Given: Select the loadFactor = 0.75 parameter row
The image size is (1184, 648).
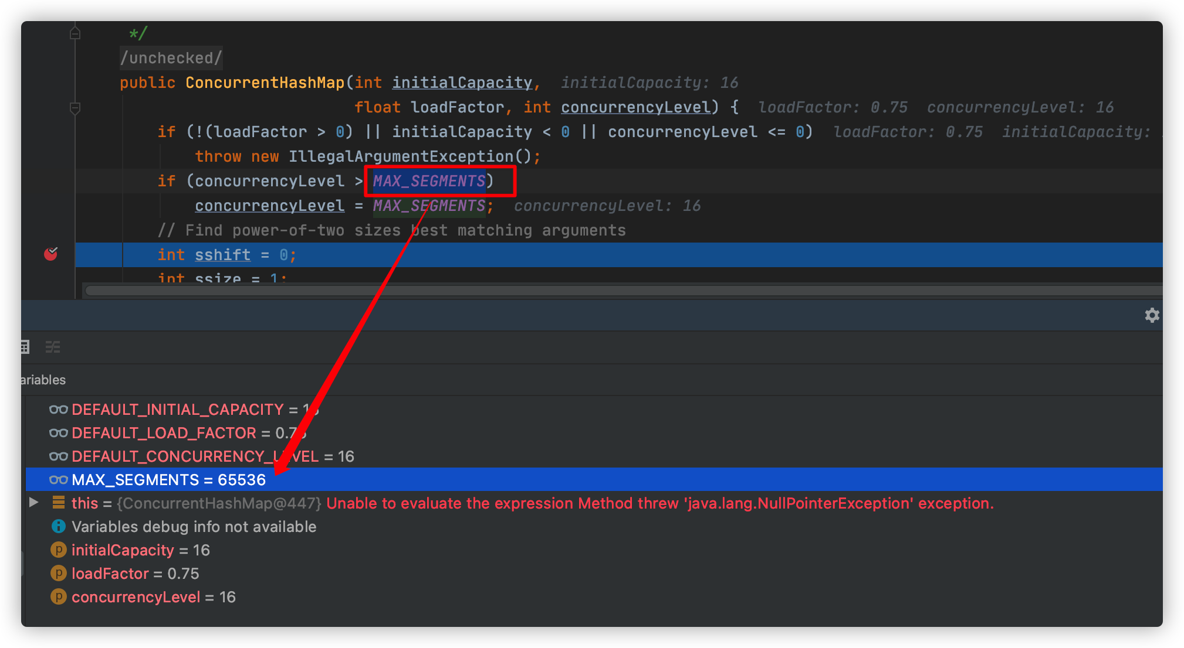Looking at the screenshot, I should [594, 573].
